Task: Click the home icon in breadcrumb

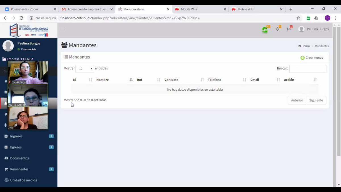Action: point(300,46)
